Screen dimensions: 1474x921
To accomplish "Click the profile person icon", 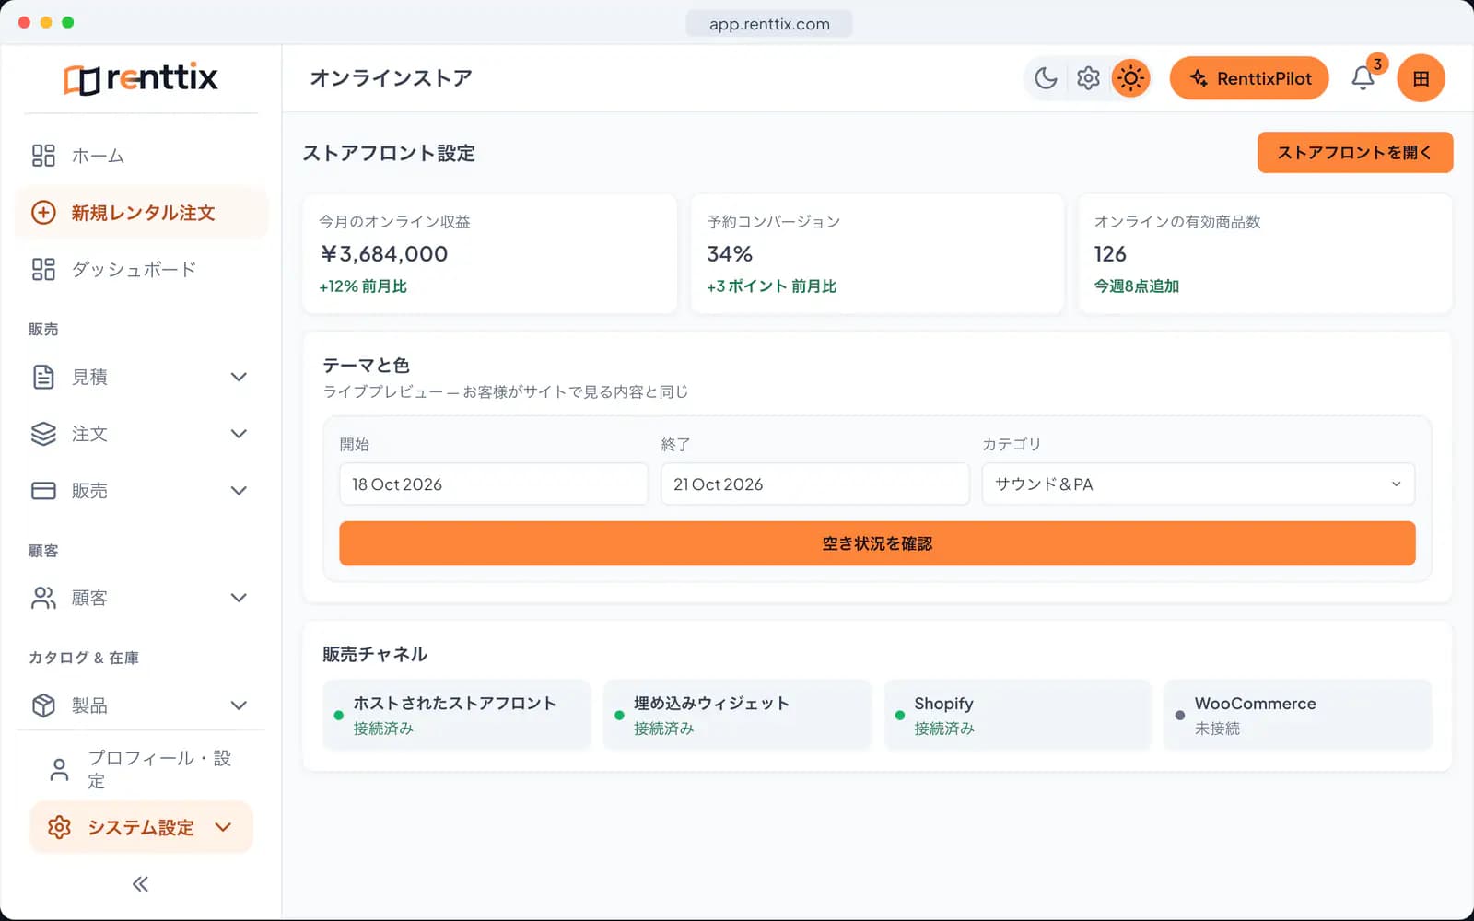I will [x=59, y=769].
